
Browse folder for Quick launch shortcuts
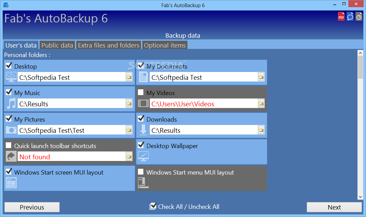point(129,156)
